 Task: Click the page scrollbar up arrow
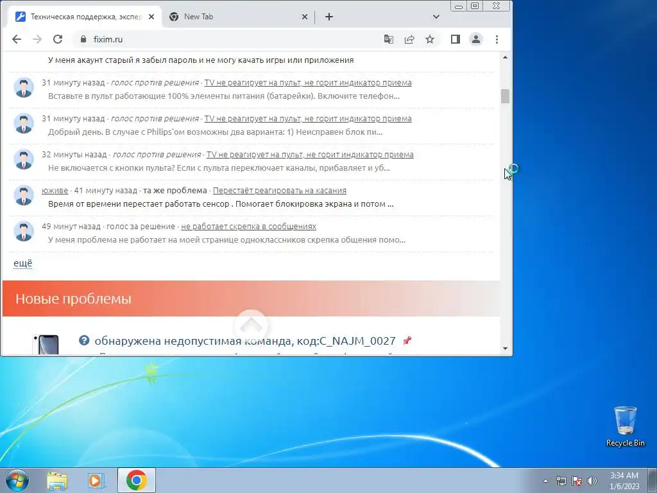[x=506, y=57]
